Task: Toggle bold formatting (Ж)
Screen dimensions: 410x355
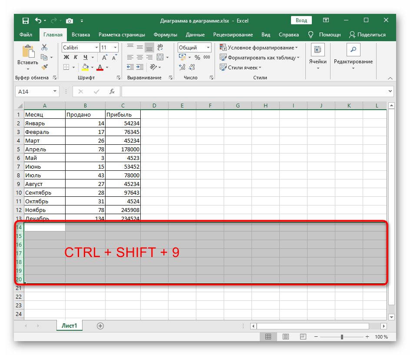Action: pos(66,57)
